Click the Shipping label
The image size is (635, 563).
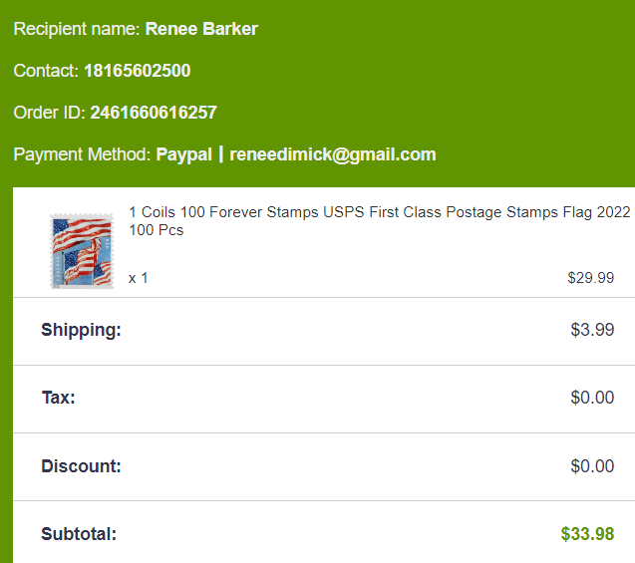pos(81,330)
